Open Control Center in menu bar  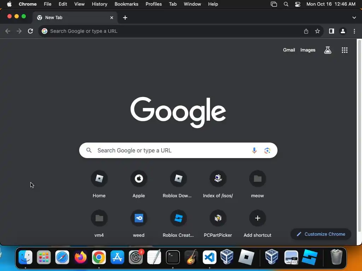[x=298, y=4]
